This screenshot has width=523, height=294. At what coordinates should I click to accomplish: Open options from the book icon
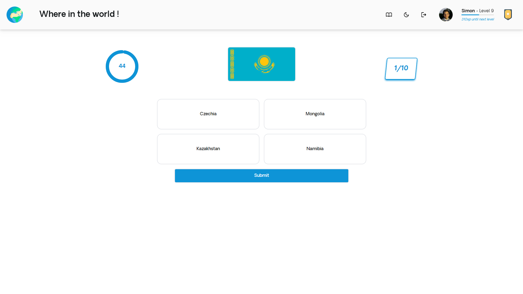(x=389, y=15)
